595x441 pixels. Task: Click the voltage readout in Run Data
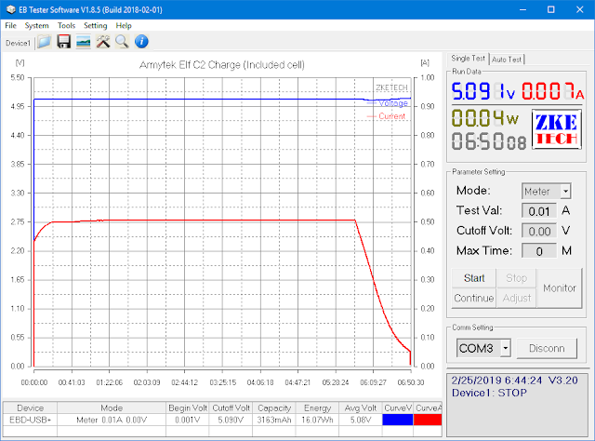(483, 91)
